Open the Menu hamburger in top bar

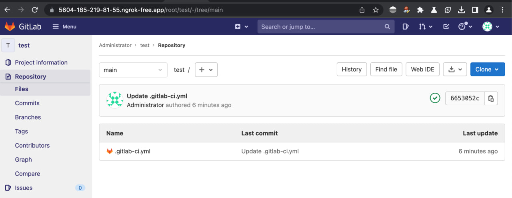click(x=64, y=26)
